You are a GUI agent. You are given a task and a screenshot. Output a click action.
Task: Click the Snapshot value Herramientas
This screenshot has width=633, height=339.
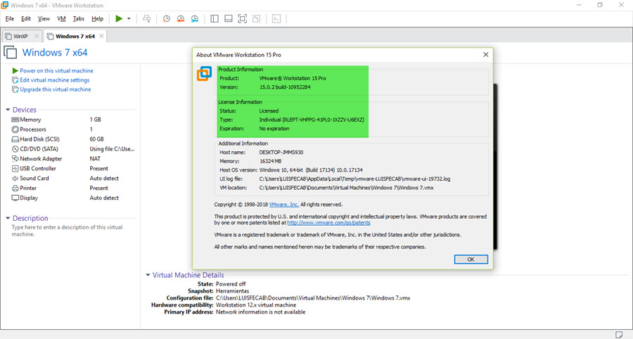click(x=233, y=291)
